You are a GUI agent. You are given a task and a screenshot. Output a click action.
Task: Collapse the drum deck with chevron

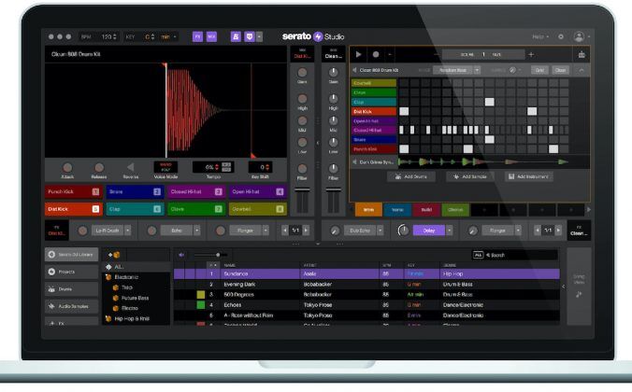coord(582,70)
